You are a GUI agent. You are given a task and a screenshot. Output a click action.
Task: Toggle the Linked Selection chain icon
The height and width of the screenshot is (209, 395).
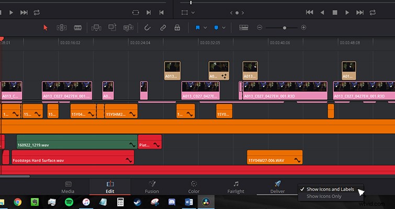click(163, 28)
